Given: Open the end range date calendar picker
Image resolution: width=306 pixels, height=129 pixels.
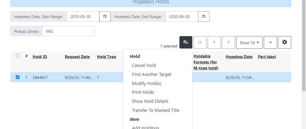Looking at the screenshot, I should pos(203,17).
